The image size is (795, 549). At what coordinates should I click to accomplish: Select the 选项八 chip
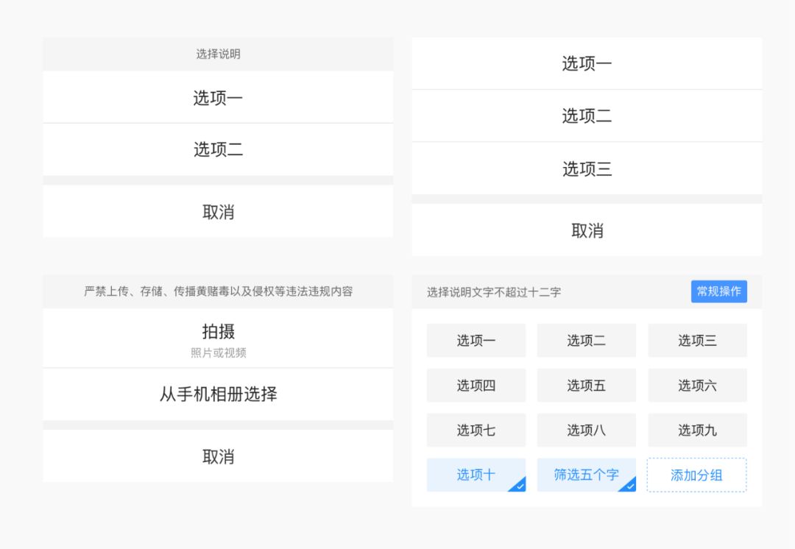(587, 430)
